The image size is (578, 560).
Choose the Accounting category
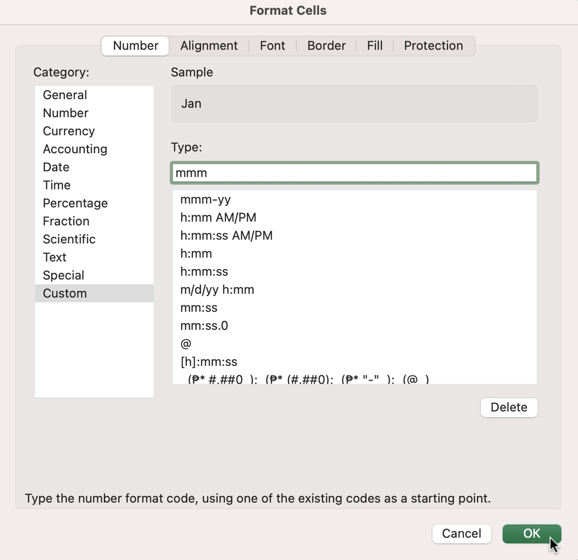point(94,149)
